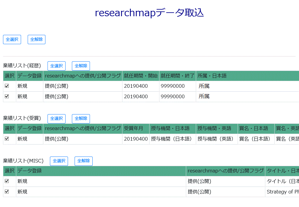
Task: Click the 賞名・日本語 column header
Action: 256,129
